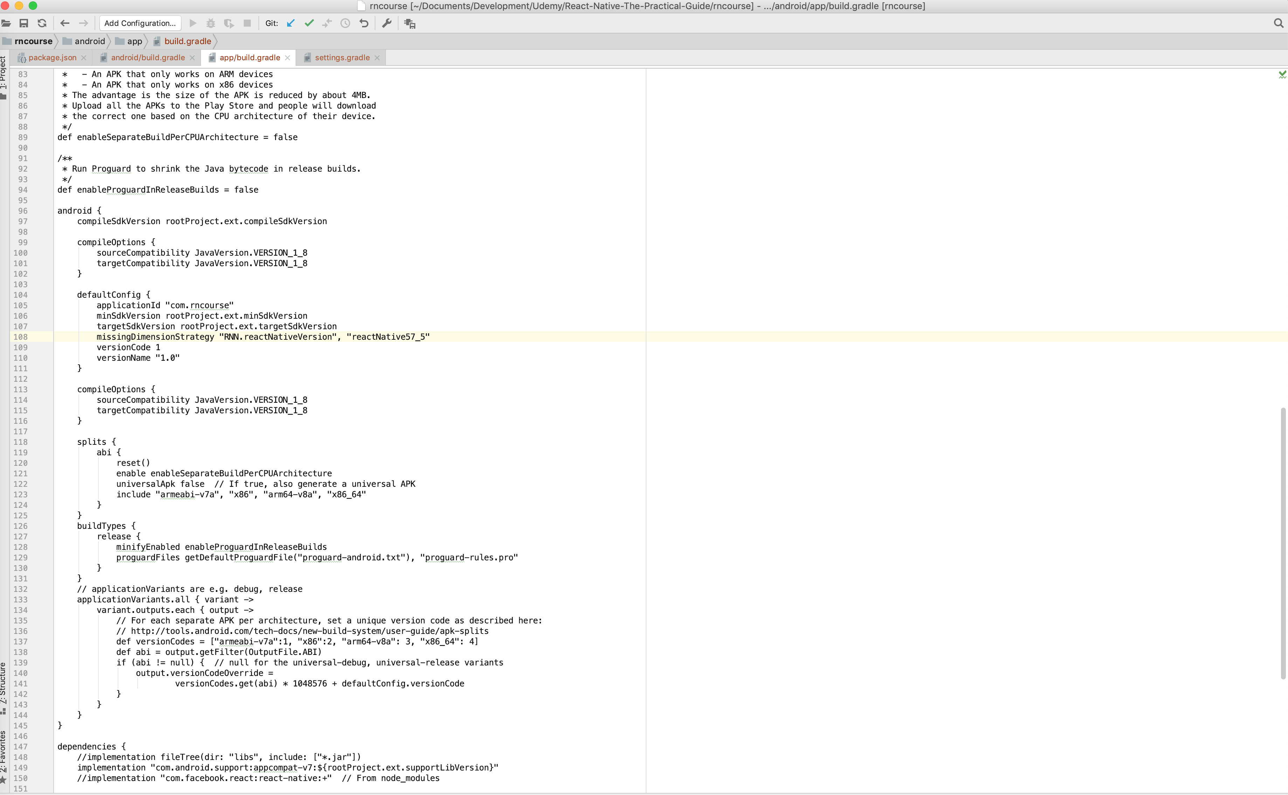Viewport: 1288px width, 795px height.
Task: Open the Add Configuration dropdown
Action: (x=140, y=23)
